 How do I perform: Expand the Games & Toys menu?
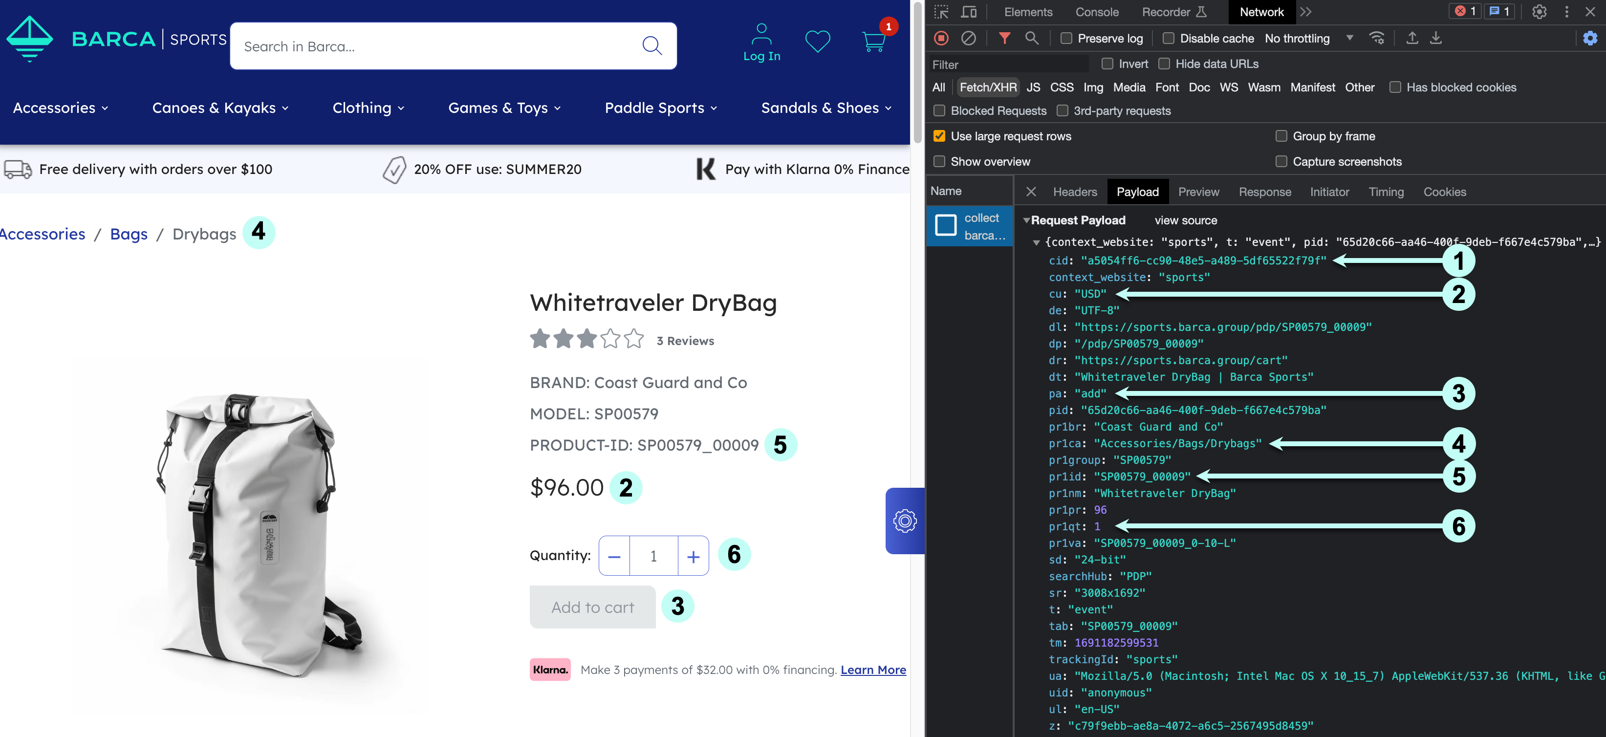504,108
